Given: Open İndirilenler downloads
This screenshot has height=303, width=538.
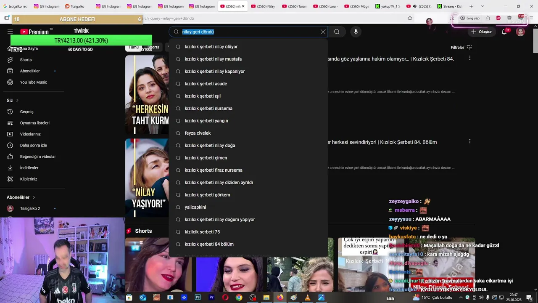Looking at the screenshot, I should pos(29,167).
